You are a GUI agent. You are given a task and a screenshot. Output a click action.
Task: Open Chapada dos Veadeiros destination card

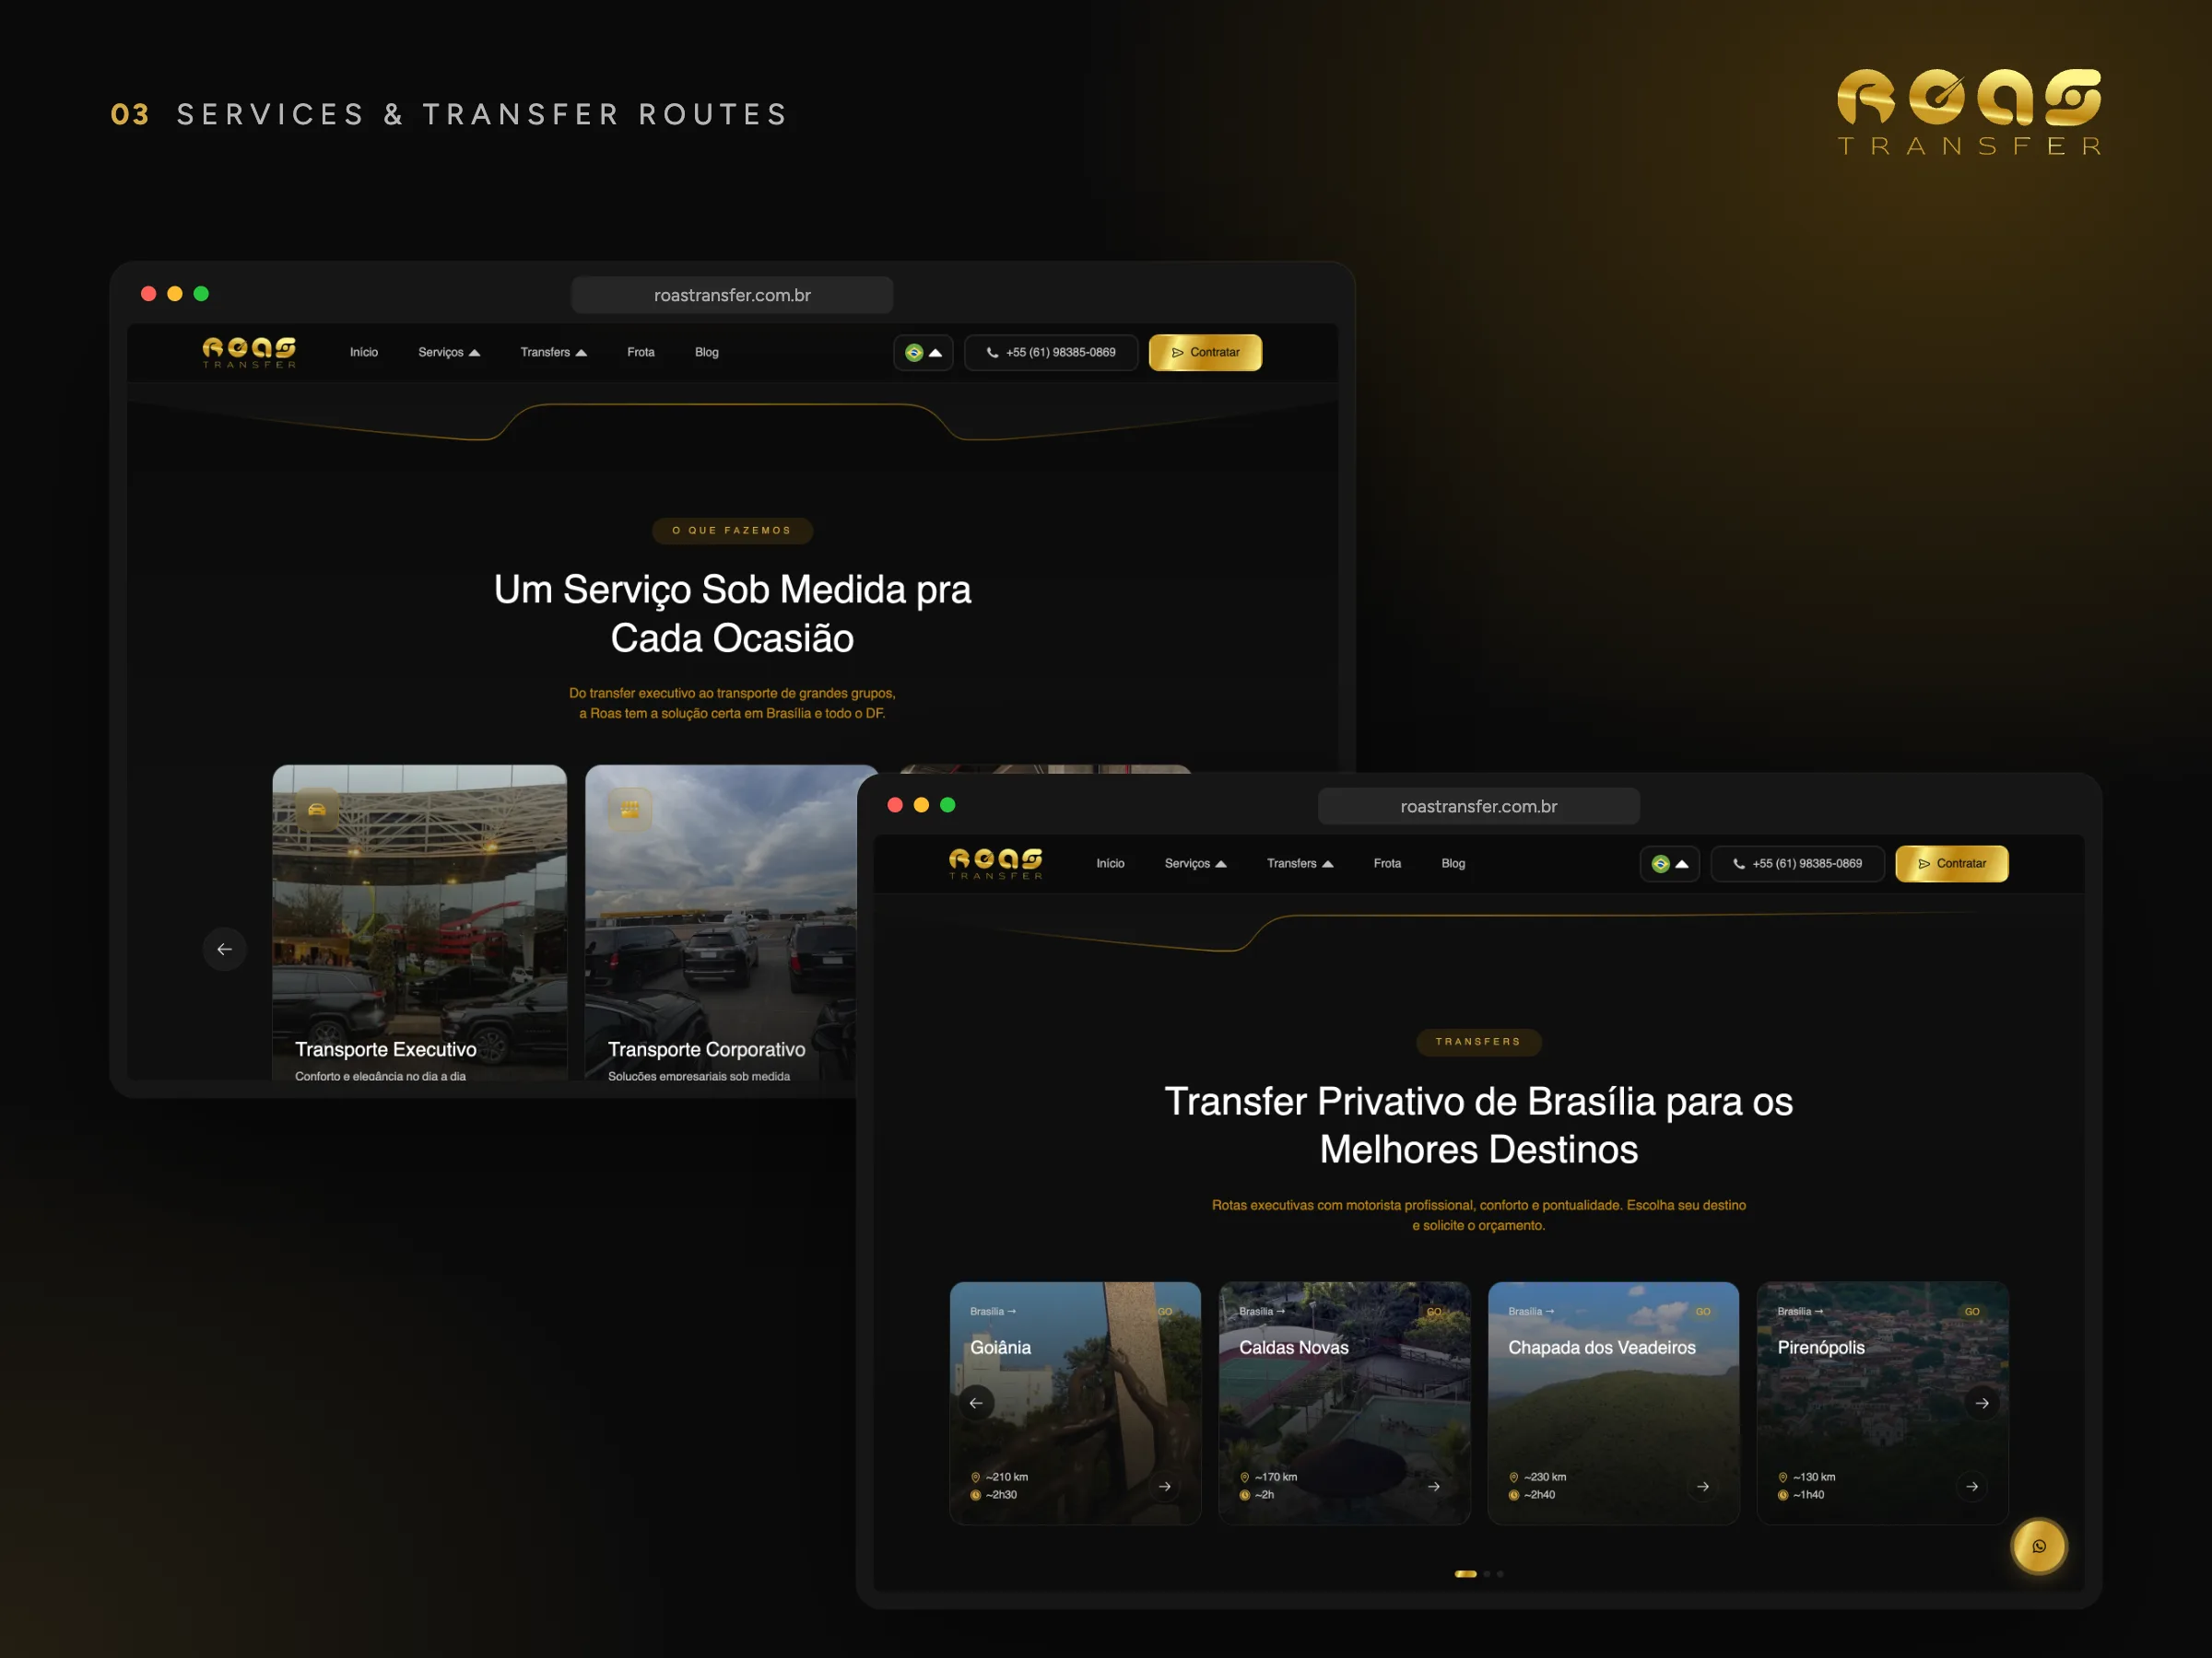[x=1613, y=1402]
